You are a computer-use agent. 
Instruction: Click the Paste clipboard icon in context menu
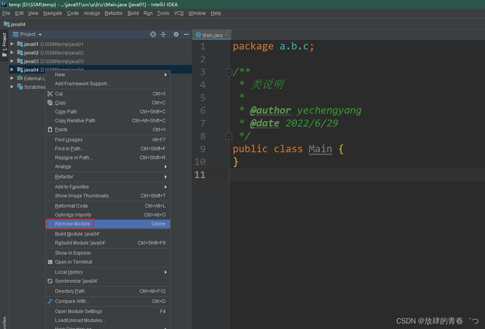point(50,130)
